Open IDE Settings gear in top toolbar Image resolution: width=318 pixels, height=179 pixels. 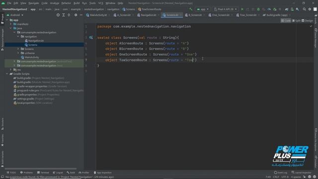pyautogui.click(x=310, y=9)
